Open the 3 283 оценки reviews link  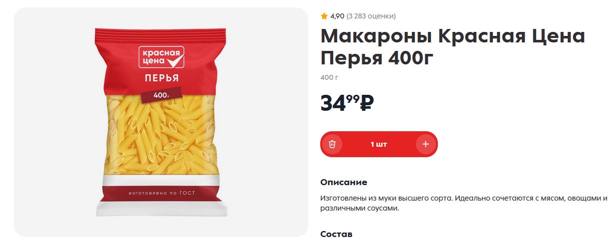371,16
